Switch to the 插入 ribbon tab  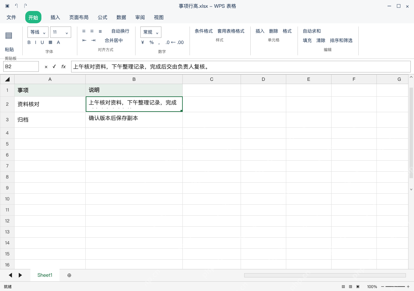point(55,17)
